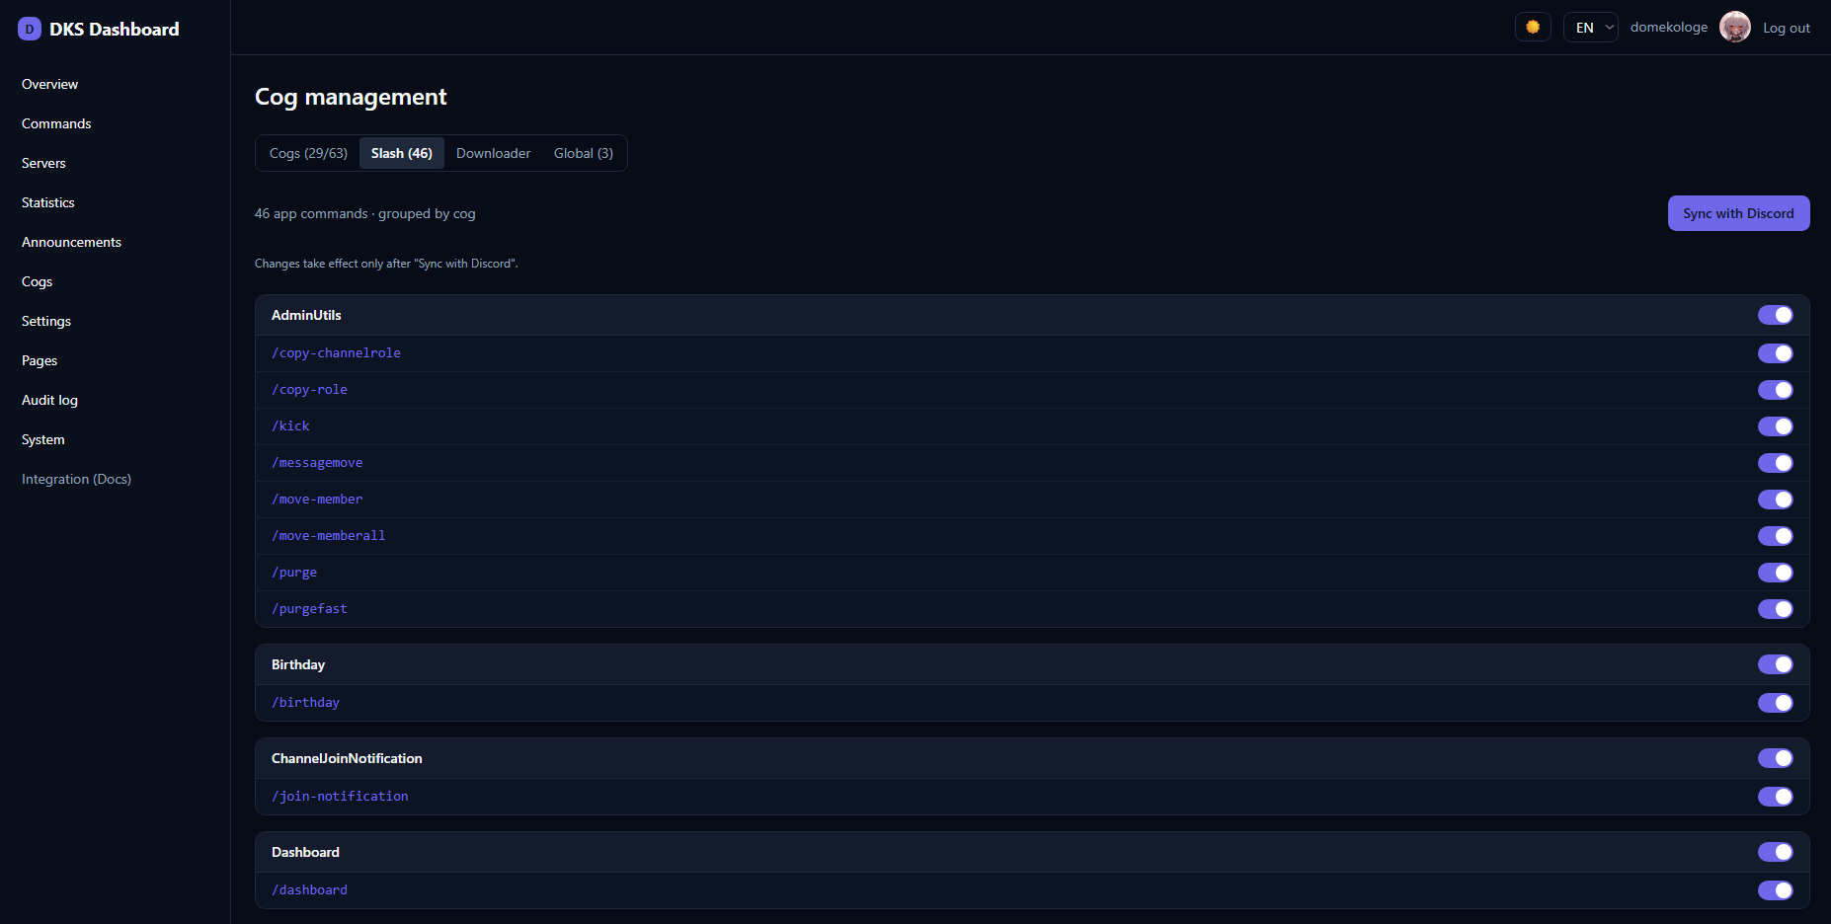Toggle the /messagemove command switch
Screen dimensions: 1831x924
(1776, 463)
